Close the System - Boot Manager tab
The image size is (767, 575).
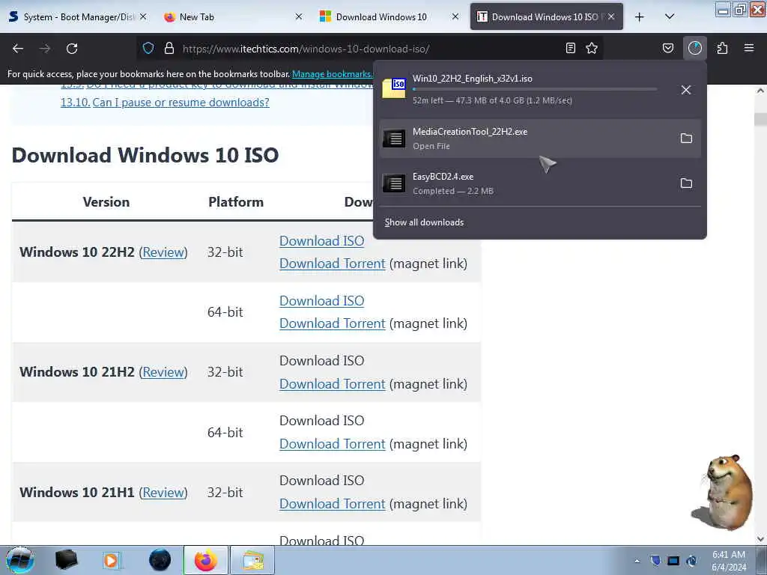tap(143, 16)
